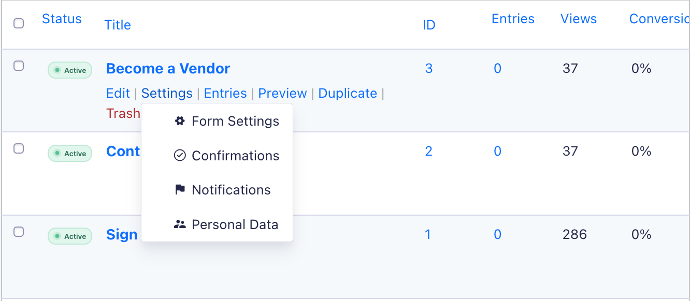This screenshot has width=690, height=301.
Task: Open the Become a Vendor form title
Action: point(168,68)
